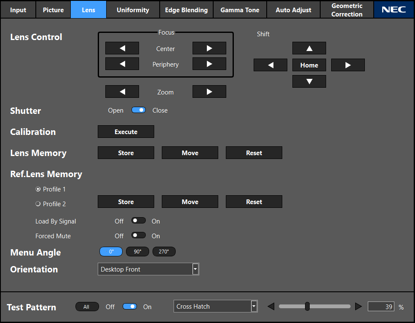Image resolution: width=415 pixels, height=323 pixels.
Task: Turn on the Forced Mute switch
Action: coord(139,235)
